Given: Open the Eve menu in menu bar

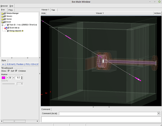Looking at the screenshot, I should (x=11, y=6).
